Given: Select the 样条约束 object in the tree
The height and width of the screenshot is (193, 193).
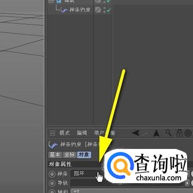Looking at the screenshot, I should (80, 9).
